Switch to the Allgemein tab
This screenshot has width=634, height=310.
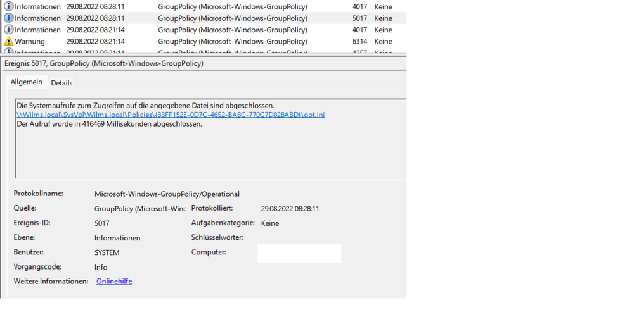[x=27, y=82]
